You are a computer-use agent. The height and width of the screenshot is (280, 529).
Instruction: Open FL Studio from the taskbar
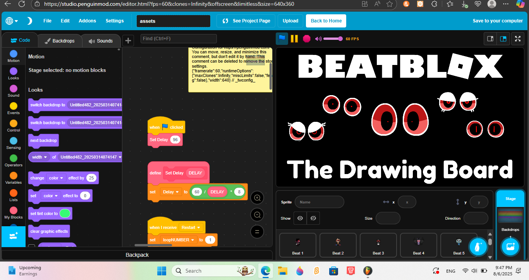(x=368, y=271)
